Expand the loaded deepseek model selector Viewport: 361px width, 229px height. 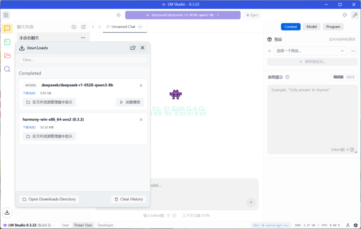[x=183, y=15]
